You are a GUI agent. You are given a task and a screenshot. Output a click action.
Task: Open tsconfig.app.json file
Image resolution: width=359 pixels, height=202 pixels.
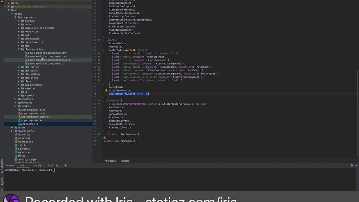(28, 160)
